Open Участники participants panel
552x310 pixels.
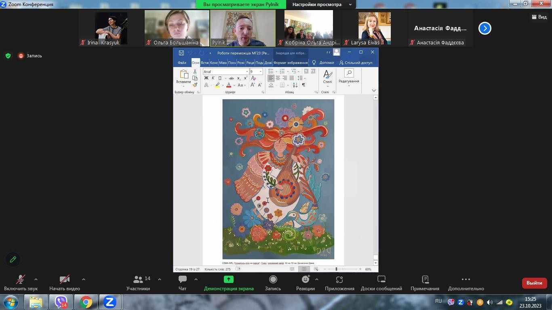click(138, 283)
